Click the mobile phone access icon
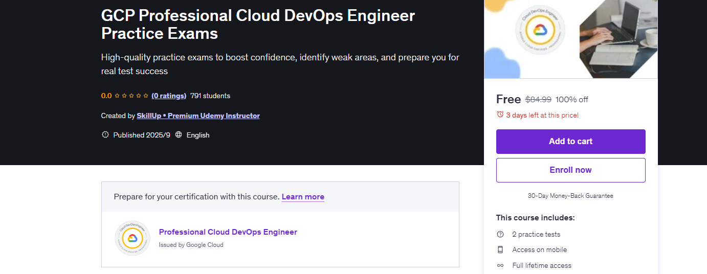Image resolution: width=707 pixels, height=274 pixels. click(x=500, y=249)
